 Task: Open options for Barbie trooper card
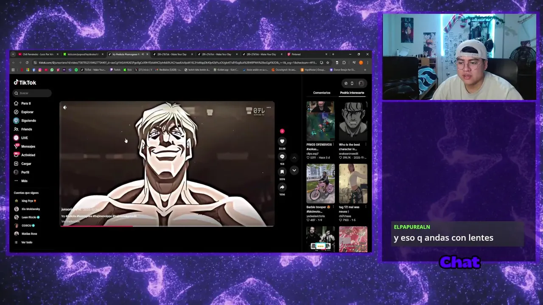[x=333, y=207]
